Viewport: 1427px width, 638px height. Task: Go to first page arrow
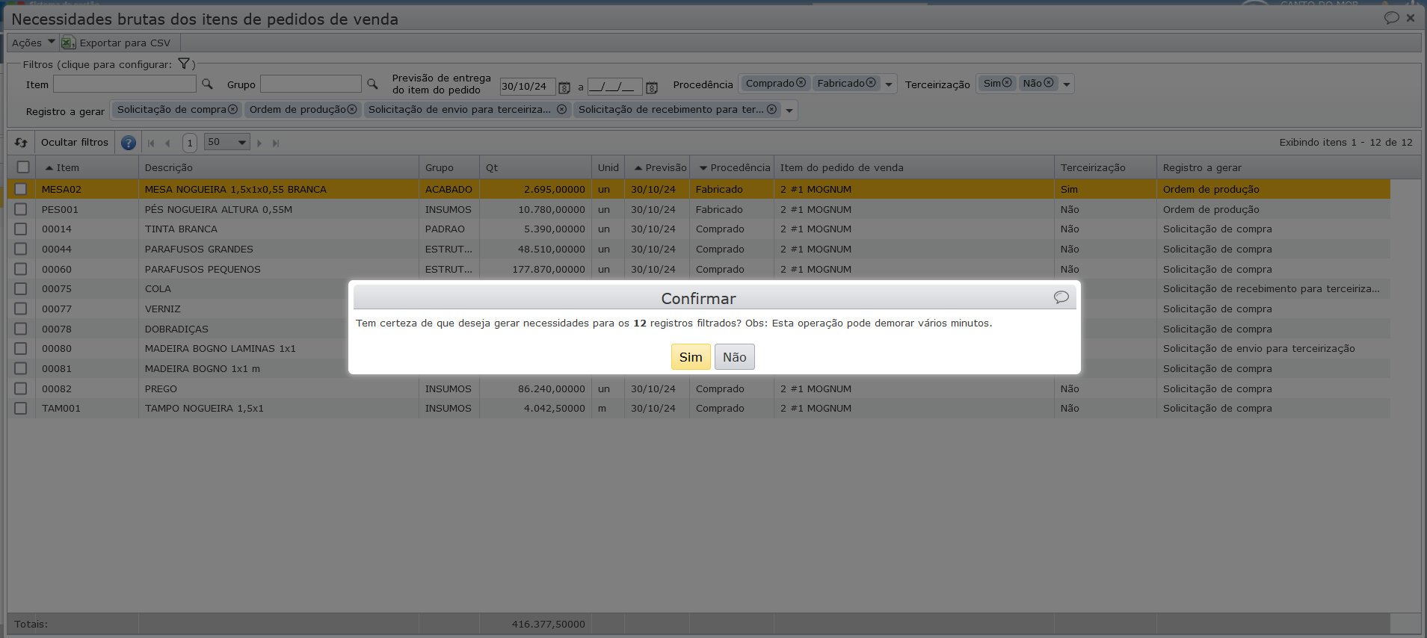[x=152, y=143]
